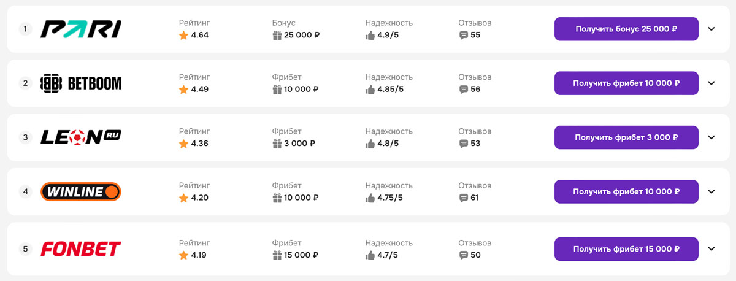Click the Winline logo

81,191
